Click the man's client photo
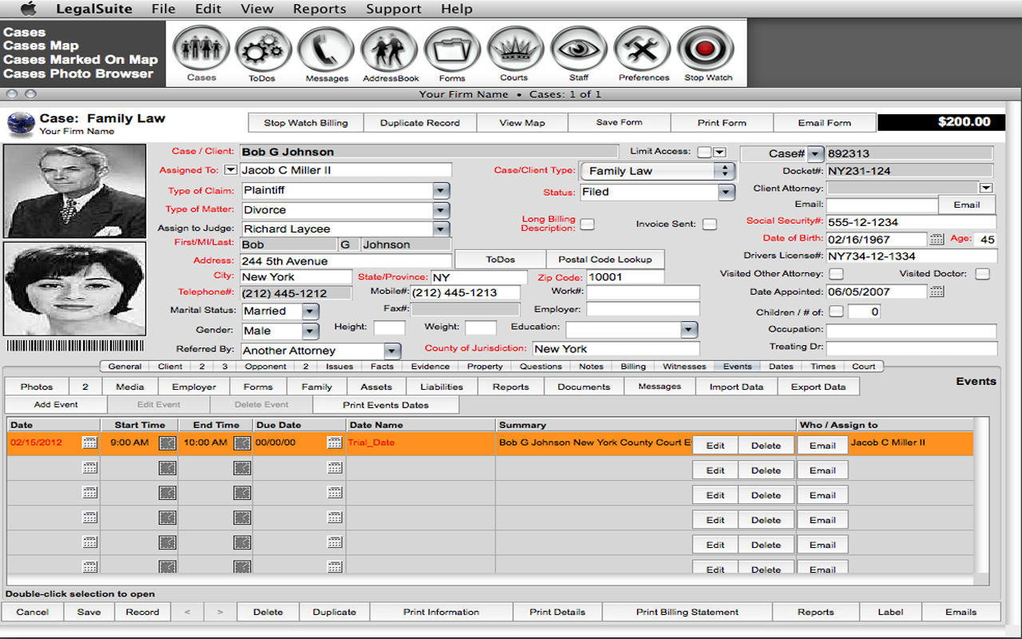 click(x=75, y=191)
